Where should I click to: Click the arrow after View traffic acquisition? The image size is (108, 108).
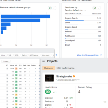click(x=101, y=55)
